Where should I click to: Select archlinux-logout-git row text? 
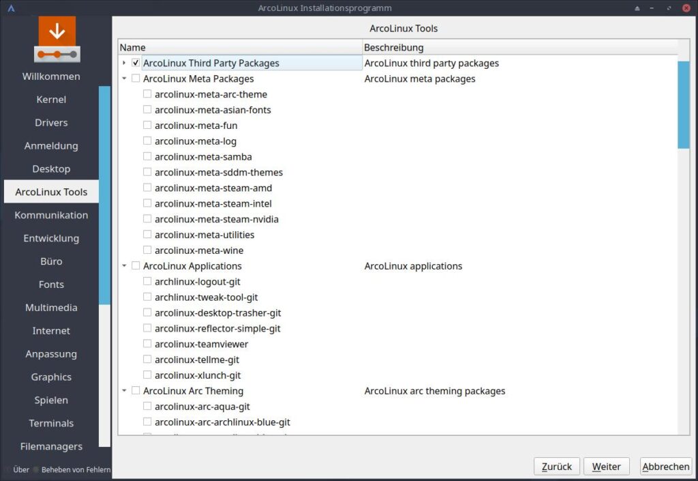coord(197,282)
